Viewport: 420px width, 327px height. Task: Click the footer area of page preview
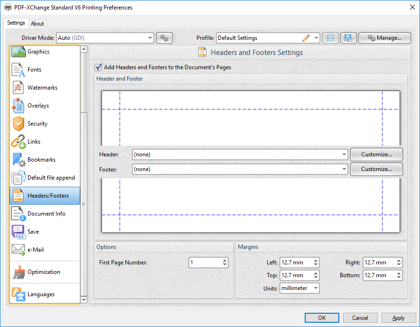(x=251, y=205)
